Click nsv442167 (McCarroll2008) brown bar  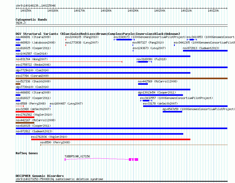[25, 123]
